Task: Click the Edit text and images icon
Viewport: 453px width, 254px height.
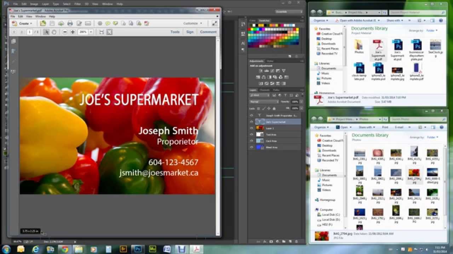Action: point(79,23)
